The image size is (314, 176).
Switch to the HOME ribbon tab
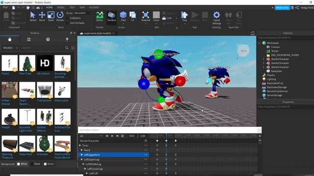[x=49, y=7]
